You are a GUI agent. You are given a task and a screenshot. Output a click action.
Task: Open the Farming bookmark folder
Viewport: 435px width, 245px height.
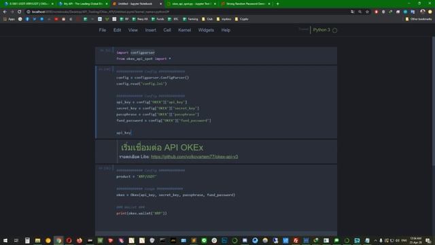190,19
